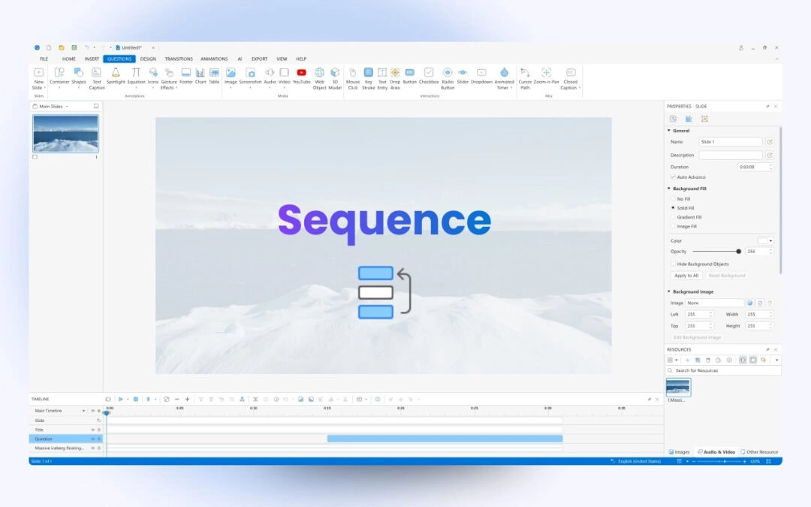Insert a Slider object
This screenshot has width=811, height=507.
pos(463,76)
